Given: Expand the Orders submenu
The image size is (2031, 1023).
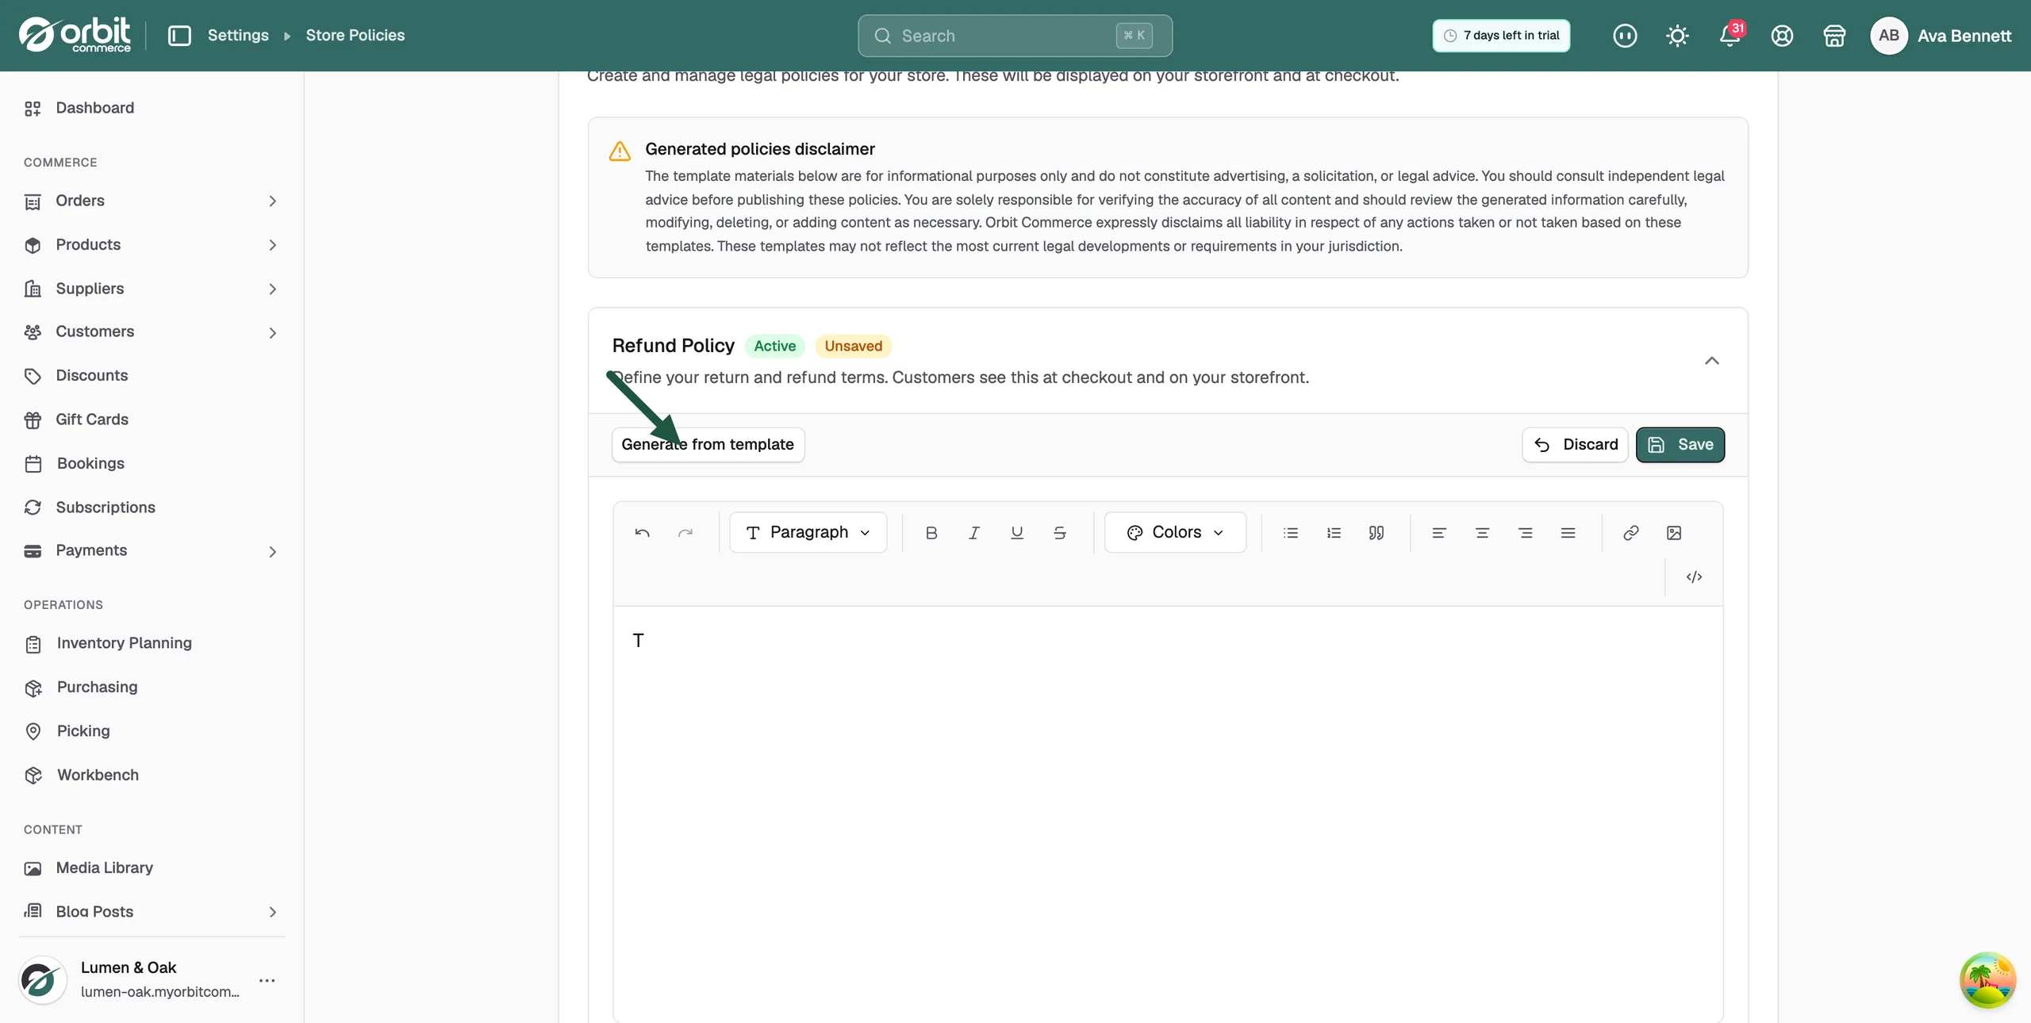Looking at the screenshot, I should point(272,201).
